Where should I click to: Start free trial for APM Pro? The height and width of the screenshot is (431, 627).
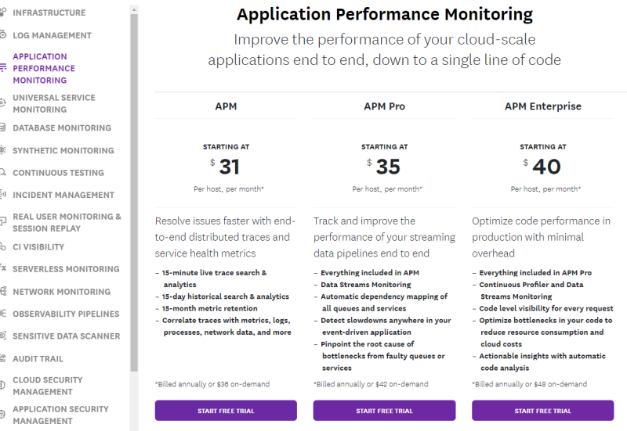click(x=384, y=411)
